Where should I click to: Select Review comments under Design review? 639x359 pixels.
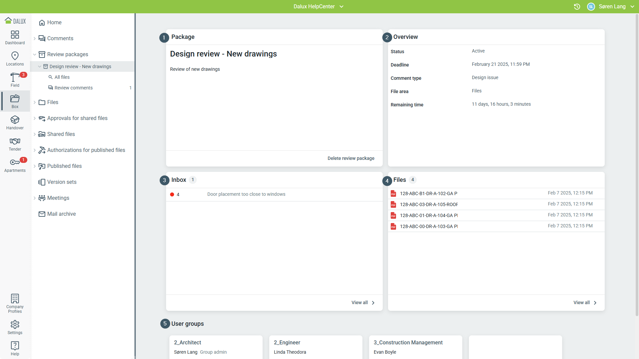74,87
